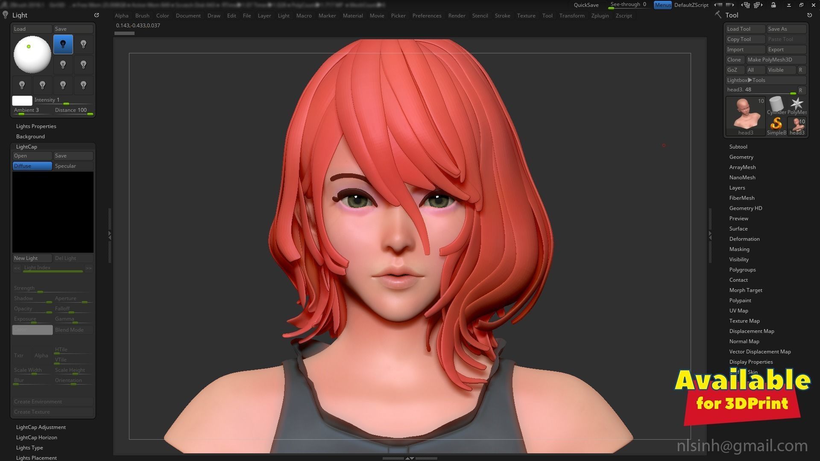Toggle the Diffuse LightCap mode
This screenshot has height=461, width=820.
pos(32,166)
